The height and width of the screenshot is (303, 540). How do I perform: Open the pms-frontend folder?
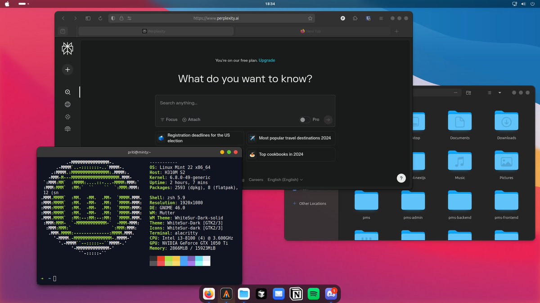[x=506, y=205]
